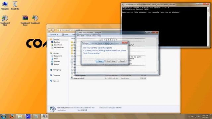This screenshot has height=119, width=212.
Task: Select Desktop under Favorites
Action: (57, 42)
